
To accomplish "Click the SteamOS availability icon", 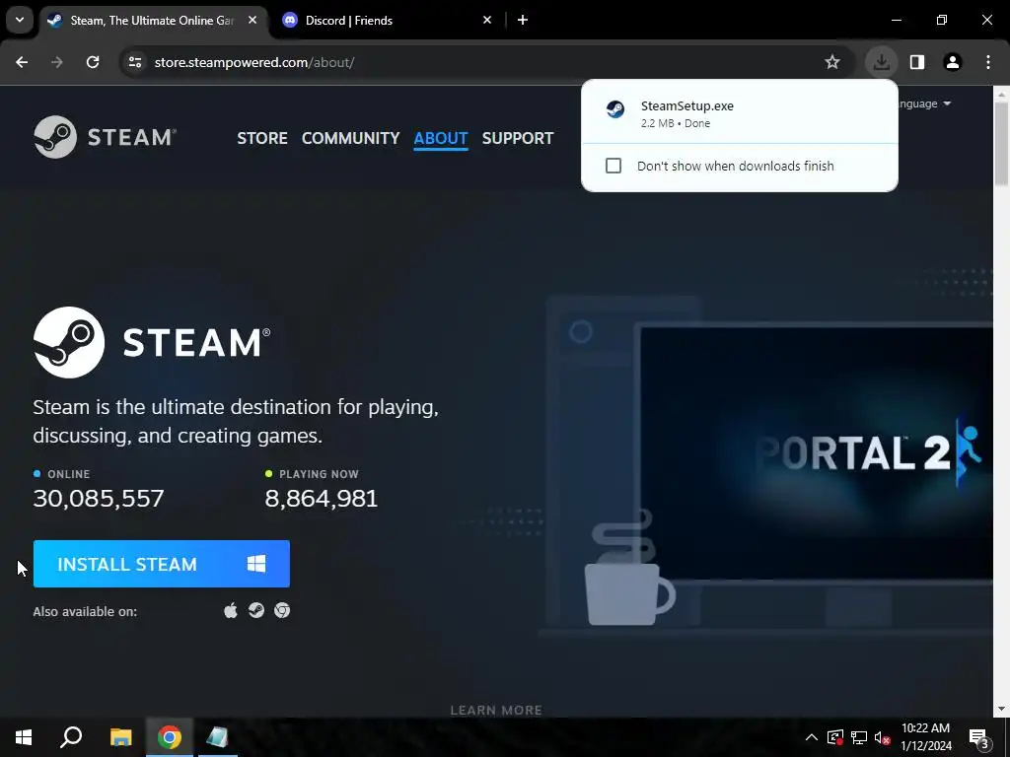I will pos(256,610).
